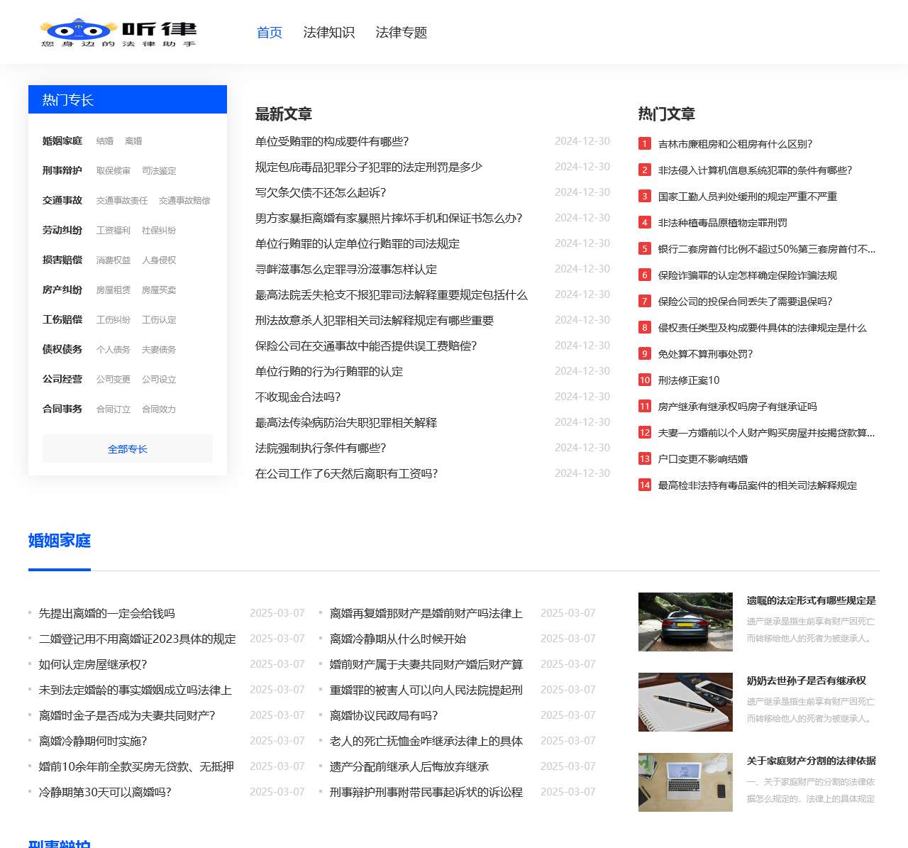Click the 听律 site logo
The width and height of the screenshot is (908, 848).
pos(117,32)
